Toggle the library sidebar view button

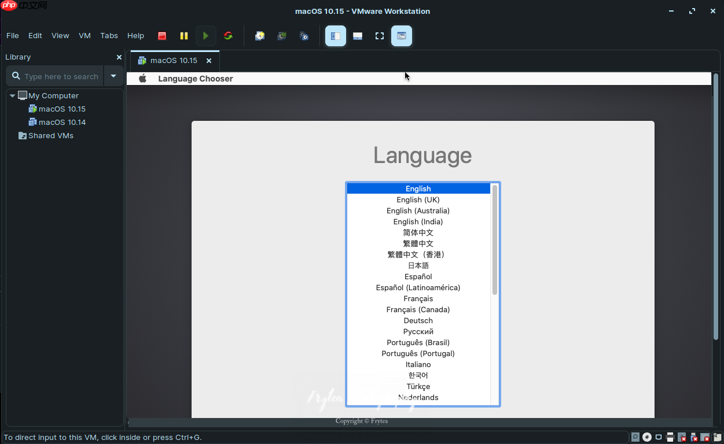[x=335, y=36]
